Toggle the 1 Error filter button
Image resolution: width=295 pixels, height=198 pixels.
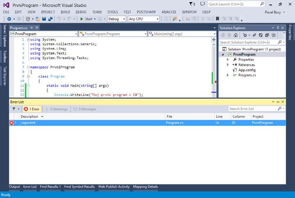pos(32,109)
